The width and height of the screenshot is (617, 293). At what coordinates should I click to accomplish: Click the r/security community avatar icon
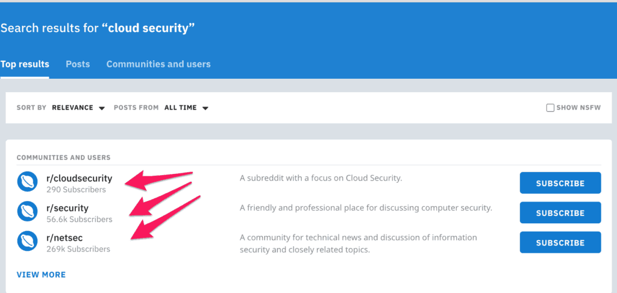(x=28, y=213)
